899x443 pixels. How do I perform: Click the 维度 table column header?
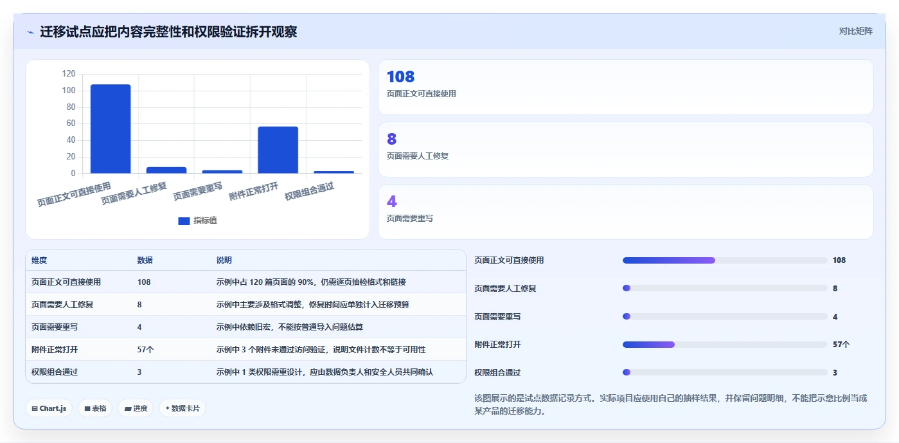tap(39, 260)
